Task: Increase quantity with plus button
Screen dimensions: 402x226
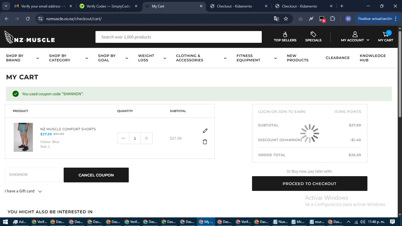Action: coord(146,138)
